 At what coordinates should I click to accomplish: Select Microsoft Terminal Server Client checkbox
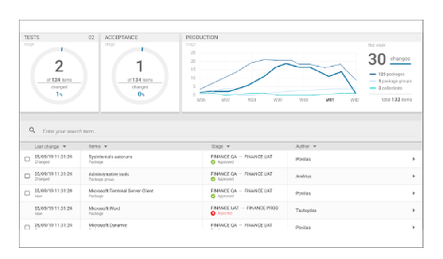[x=27, y=193]
